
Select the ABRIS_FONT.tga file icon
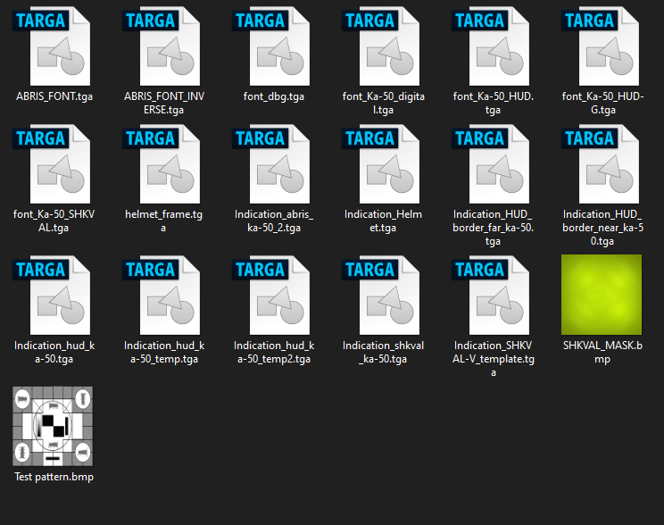52,46
